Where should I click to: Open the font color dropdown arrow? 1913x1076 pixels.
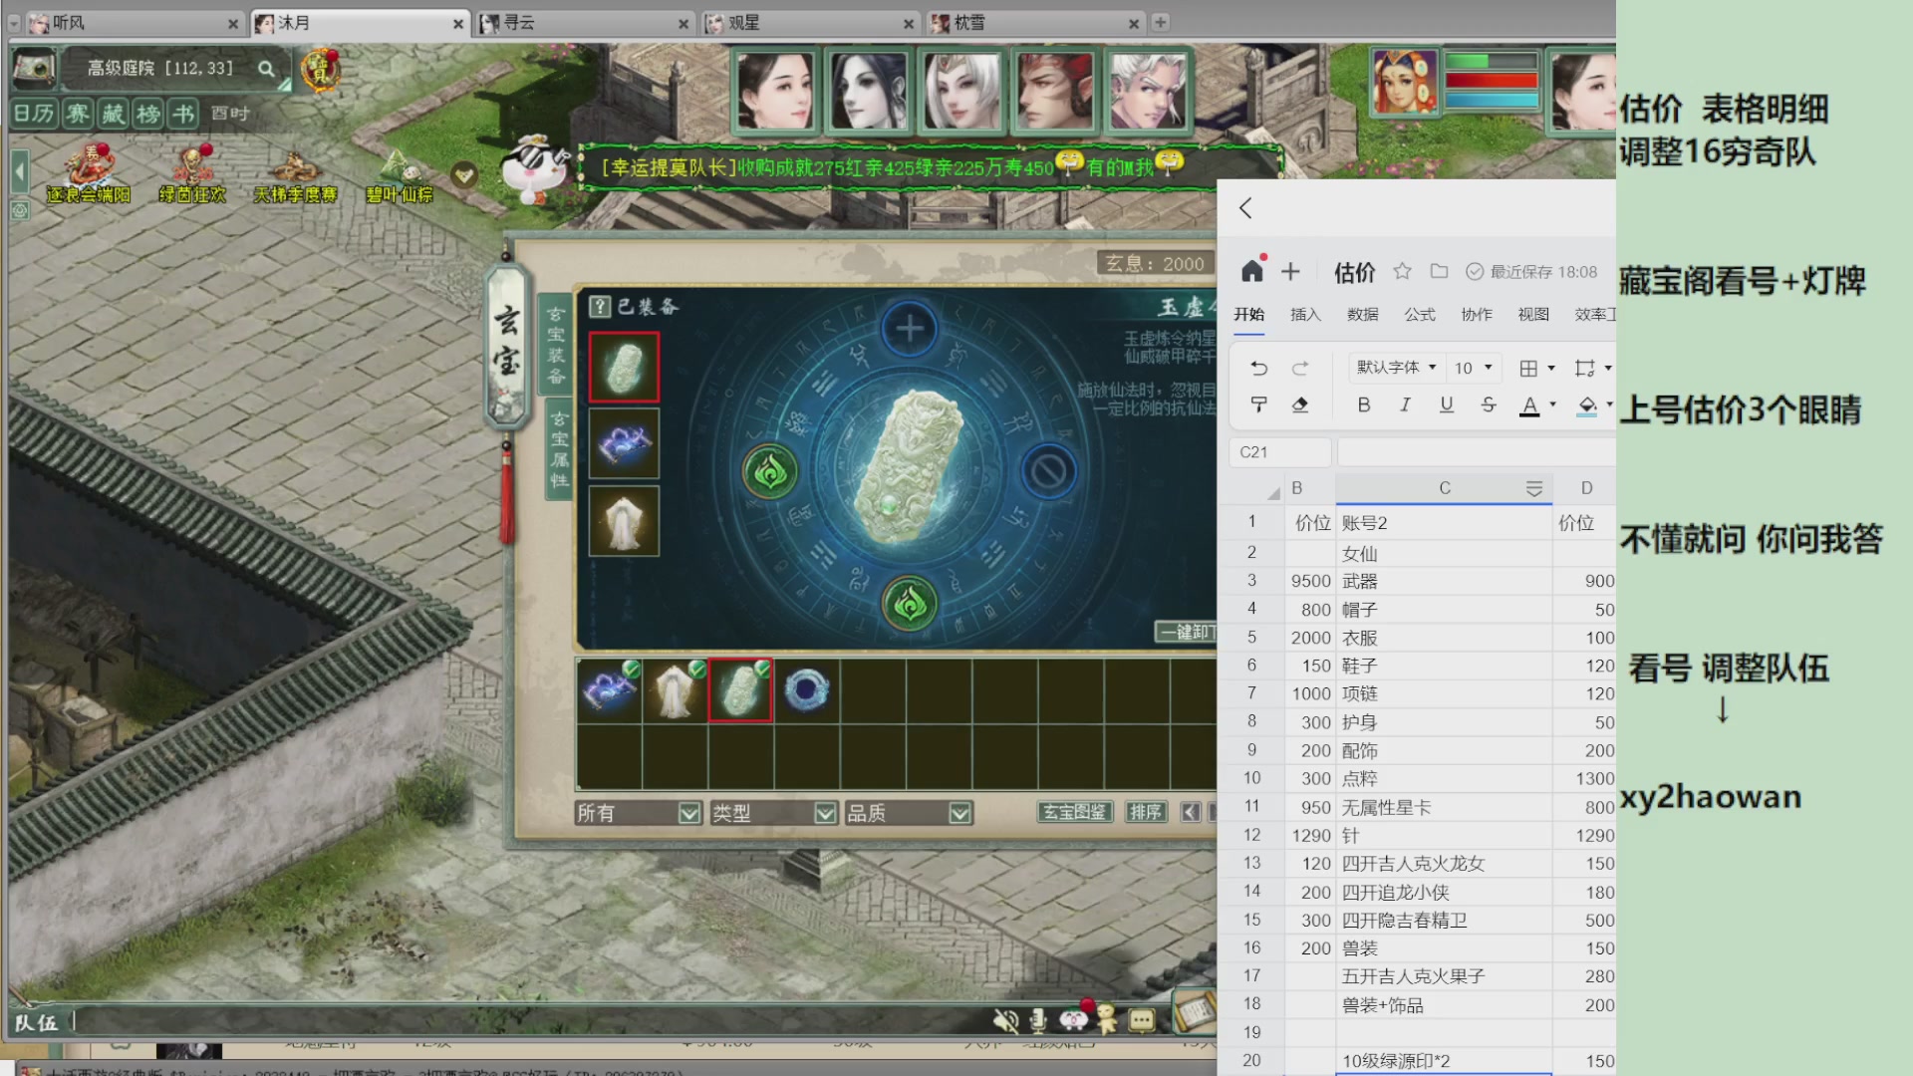(x=1552, y=404)
